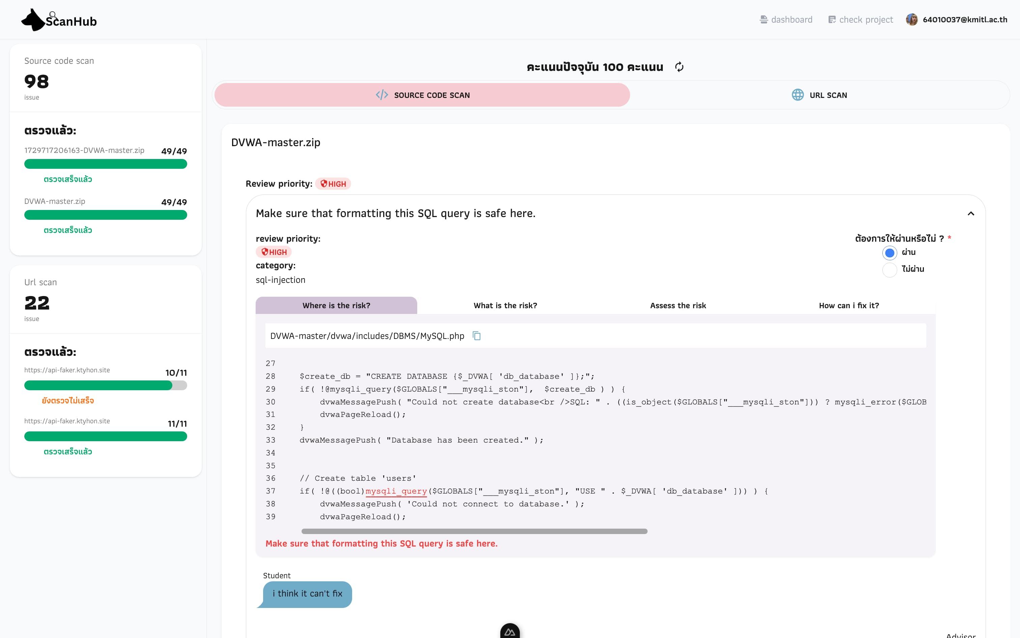
Task: Click the Source code scan 98 count
Action: tap(37, 81)
